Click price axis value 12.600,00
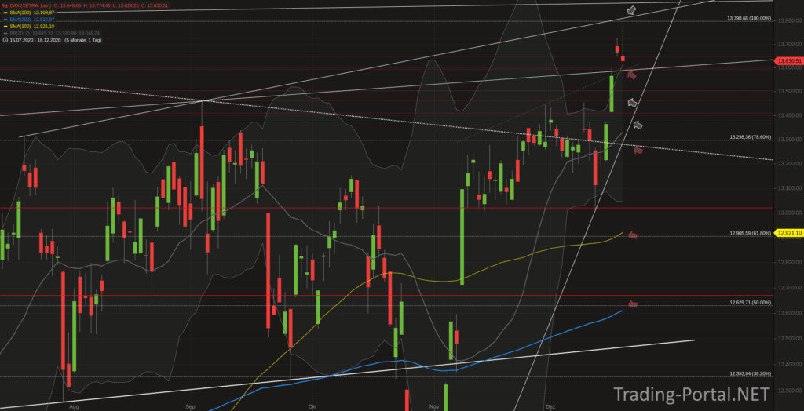The image size is (804, 411). pyautogui.click(x=790, y=313)
